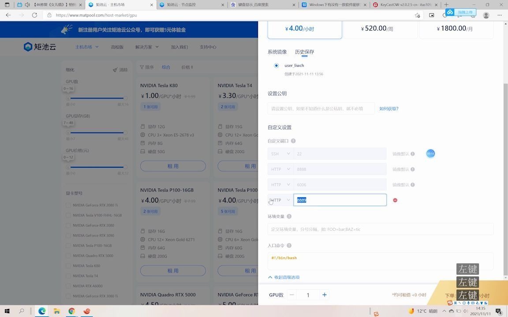Expand the 解决方案 navigation dropdown

click(x=147, y=47)
